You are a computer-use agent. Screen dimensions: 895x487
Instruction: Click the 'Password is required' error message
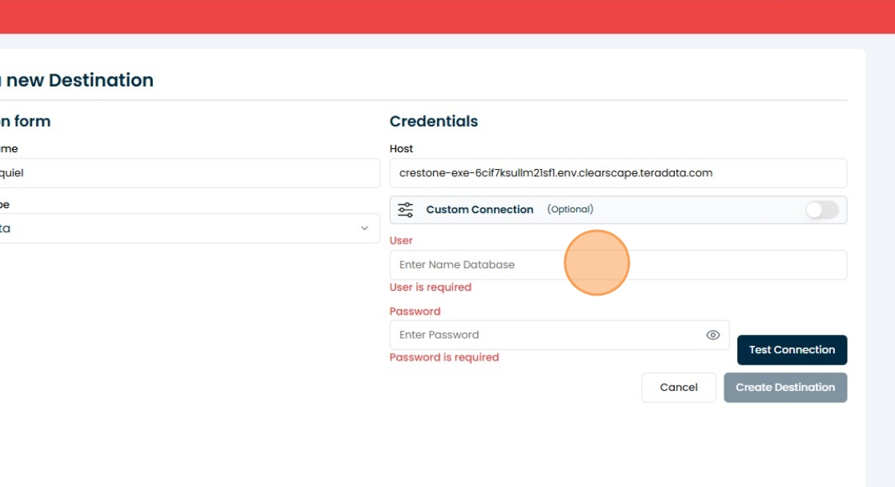443,358
